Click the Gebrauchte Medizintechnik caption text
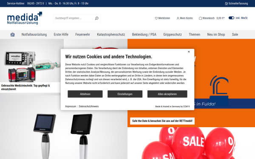The width and height of the screenshot is (255, 159). (x=25, y=87)
